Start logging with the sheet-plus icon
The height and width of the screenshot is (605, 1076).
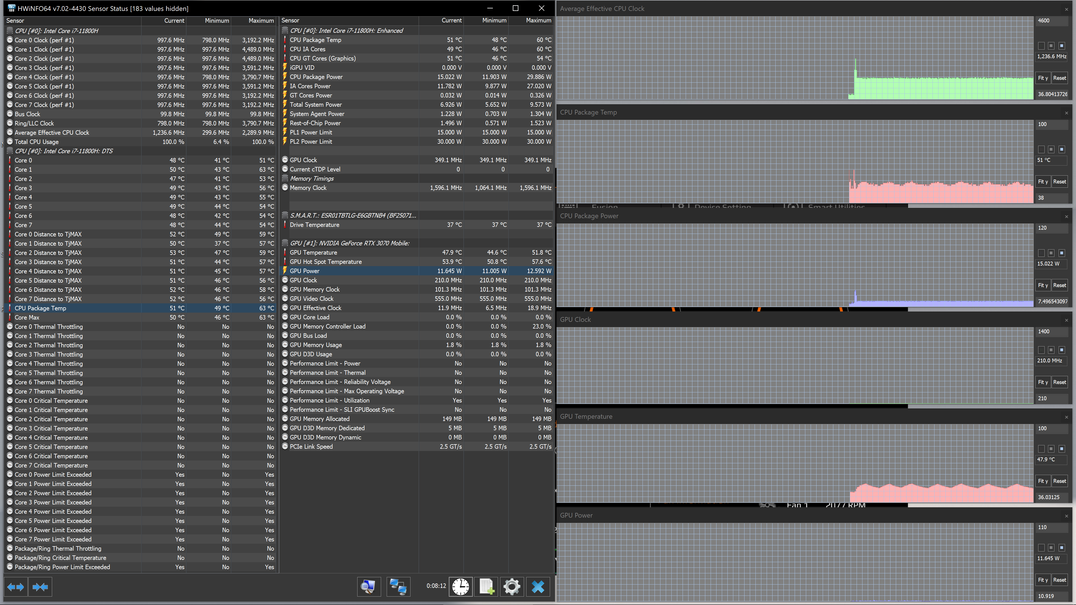tap(487, 587)
